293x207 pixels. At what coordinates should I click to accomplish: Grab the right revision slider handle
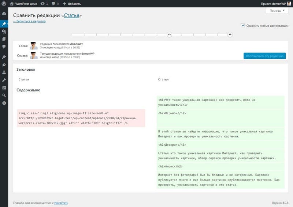230,34
